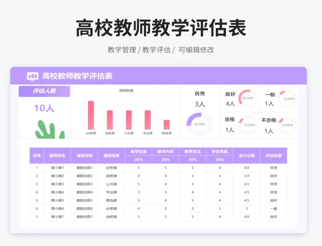Click the 教师姓名 column header

click(x=57, y=155)
